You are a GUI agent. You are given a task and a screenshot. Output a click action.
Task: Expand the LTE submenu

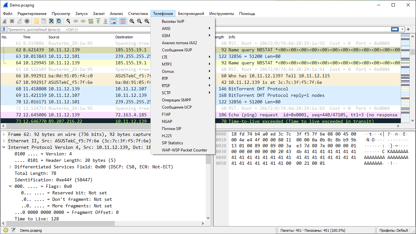pos(183,57)
